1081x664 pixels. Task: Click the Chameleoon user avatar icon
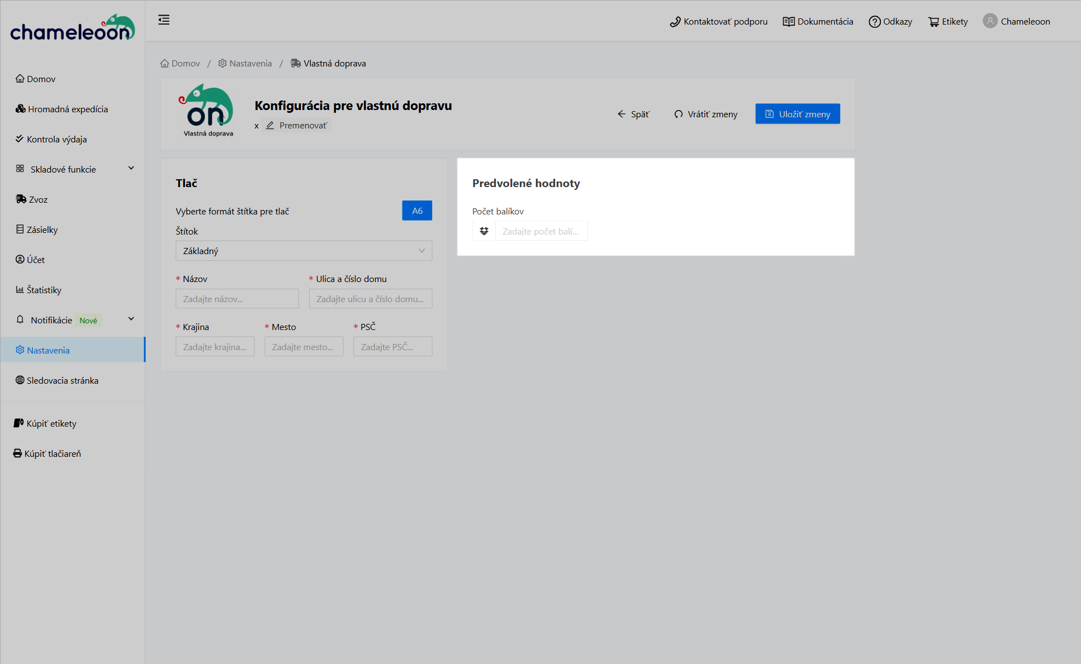coord(990,21)
